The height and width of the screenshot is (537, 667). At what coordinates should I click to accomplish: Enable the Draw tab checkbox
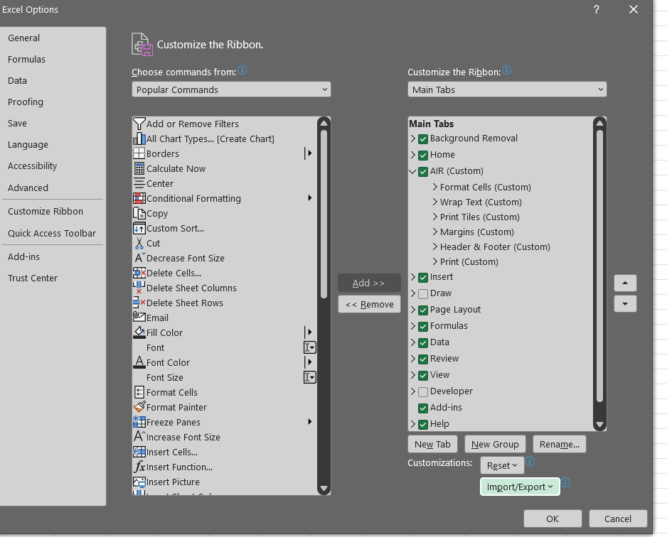(423, 294)
